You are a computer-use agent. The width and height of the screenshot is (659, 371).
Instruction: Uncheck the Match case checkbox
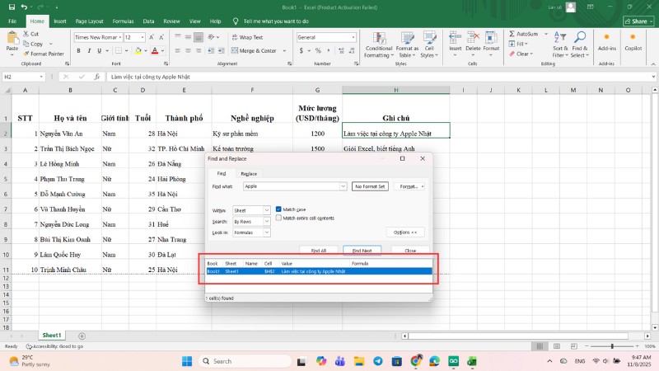pyautogui.click(x=278, y=209)
